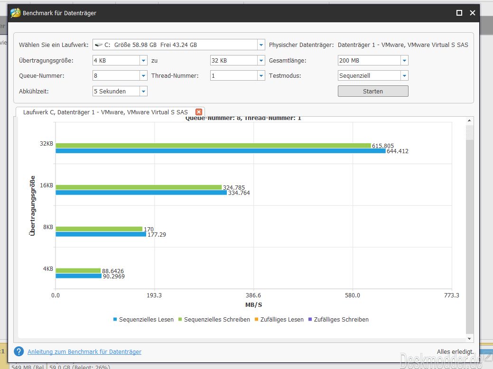Click the green 16KB sequential write bar
493x369 pixels.
(139, 187)
